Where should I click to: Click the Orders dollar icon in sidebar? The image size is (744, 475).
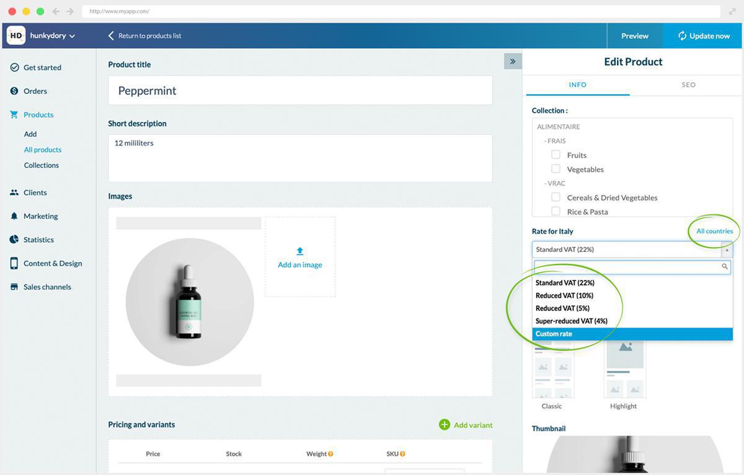(x=14, y=91)
